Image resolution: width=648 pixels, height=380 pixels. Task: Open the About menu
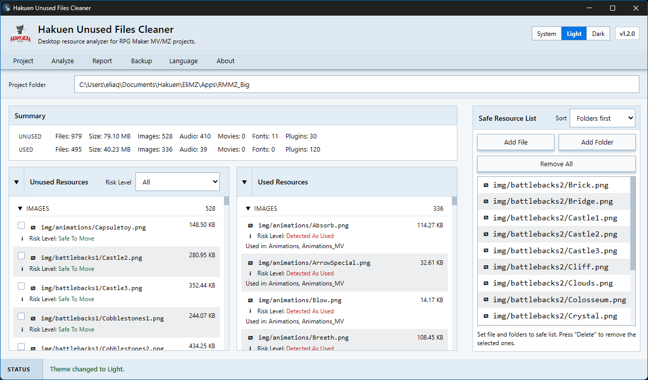(x=225, y=61)
